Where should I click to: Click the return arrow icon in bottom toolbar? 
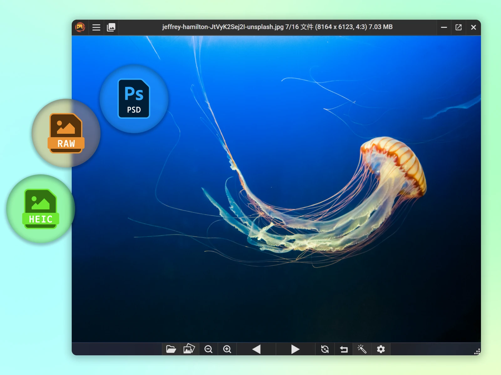point(344,349)
